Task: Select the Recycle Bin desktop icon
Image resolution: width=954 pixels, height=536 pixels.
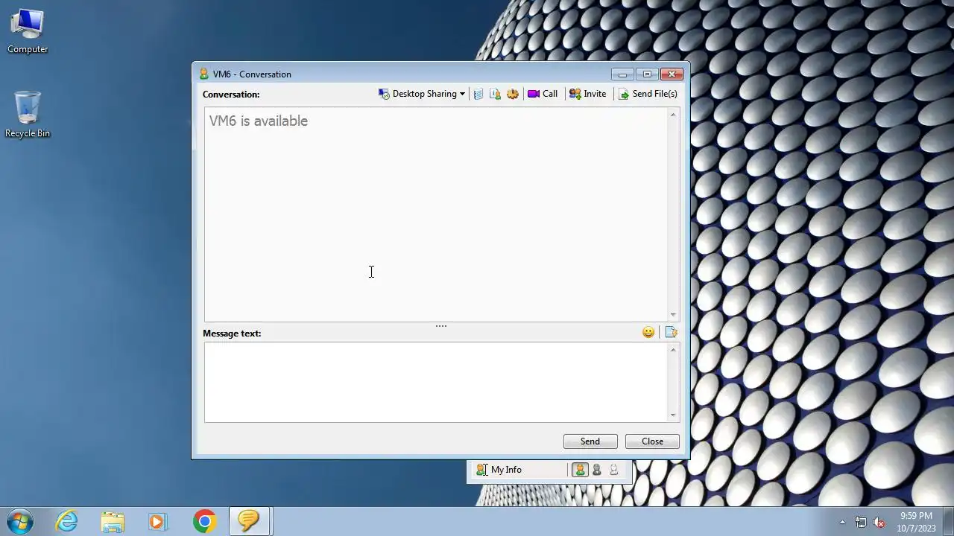Action: click(x=28, y=115)
